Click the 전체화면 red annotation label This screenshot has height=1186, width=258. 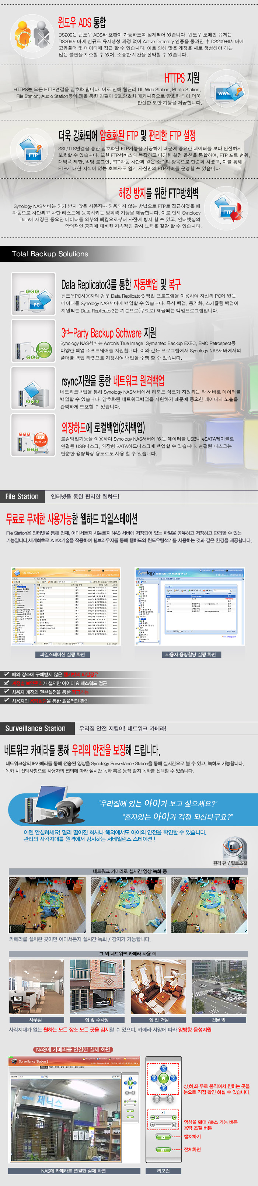[x=192, y=1150]
